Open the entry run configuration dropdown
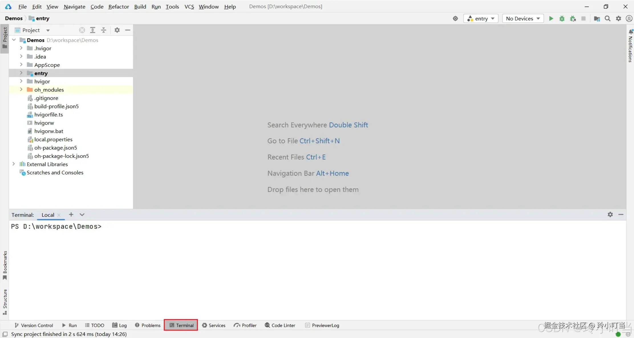 point(481,19)
